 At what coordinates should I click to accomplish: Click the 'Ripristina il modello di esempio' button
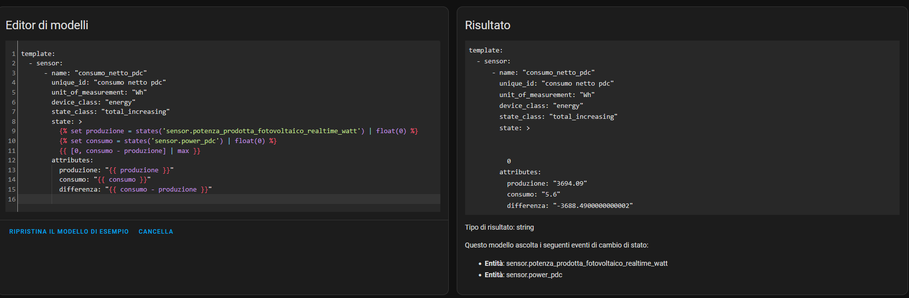[x=69, y=232]
